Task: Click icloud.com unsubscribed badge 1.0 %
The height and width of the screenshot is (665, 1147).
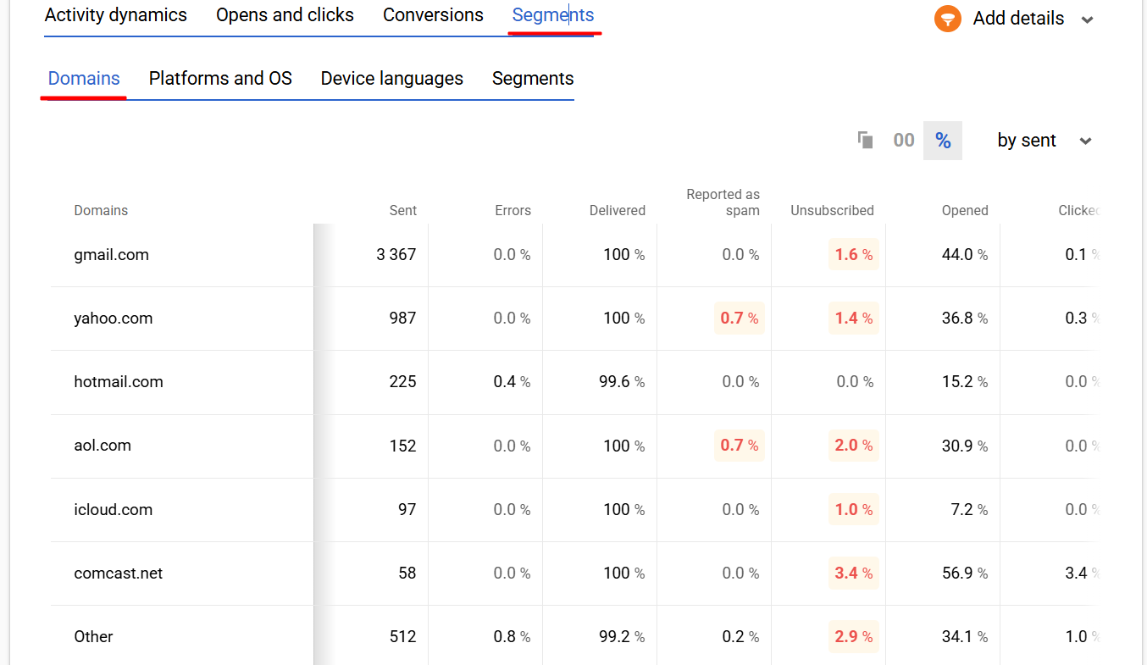Action: [x=854, y=510]
